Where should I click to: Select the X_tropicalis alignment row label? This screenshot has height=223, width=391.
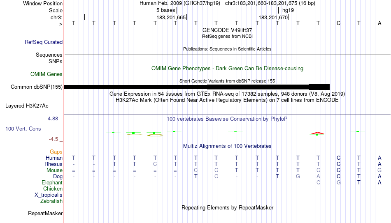point(49,195)
